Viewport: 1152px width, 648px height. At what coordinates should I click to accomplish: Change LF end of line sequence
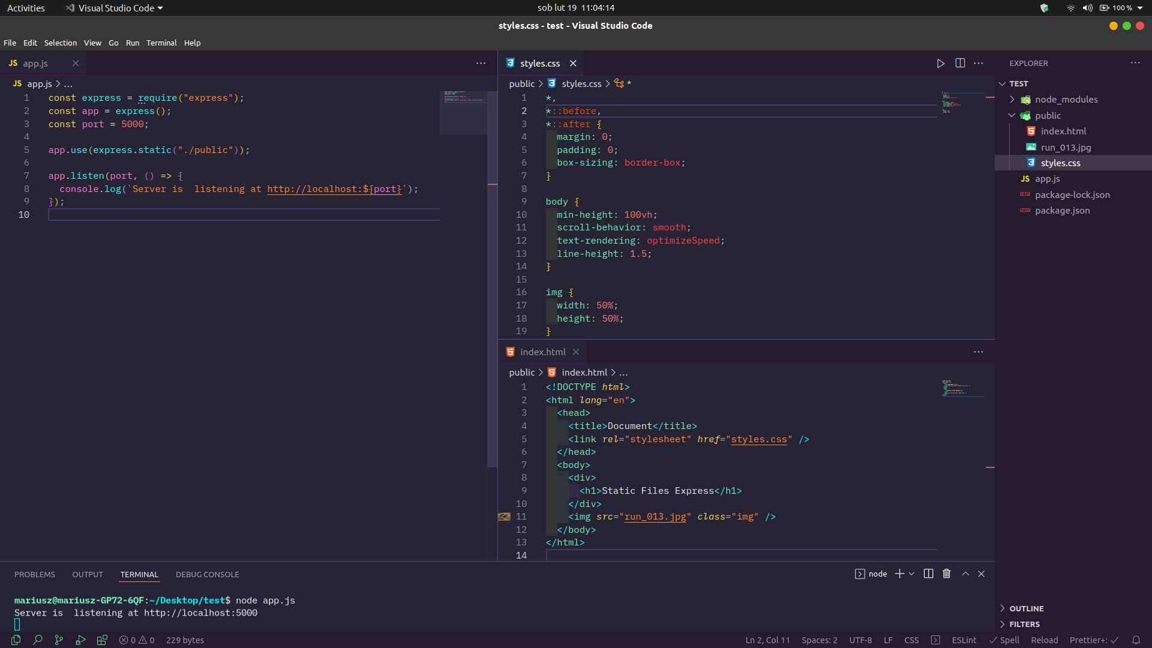tap(888, 640)
